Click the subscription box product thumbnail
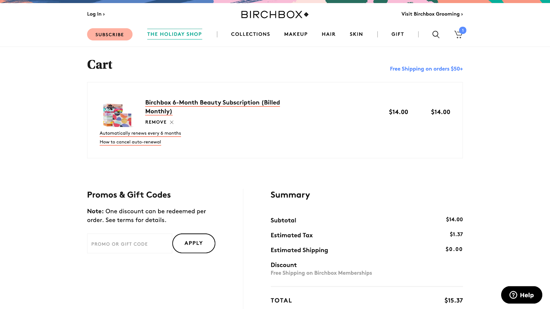 (x=117, y=115)
